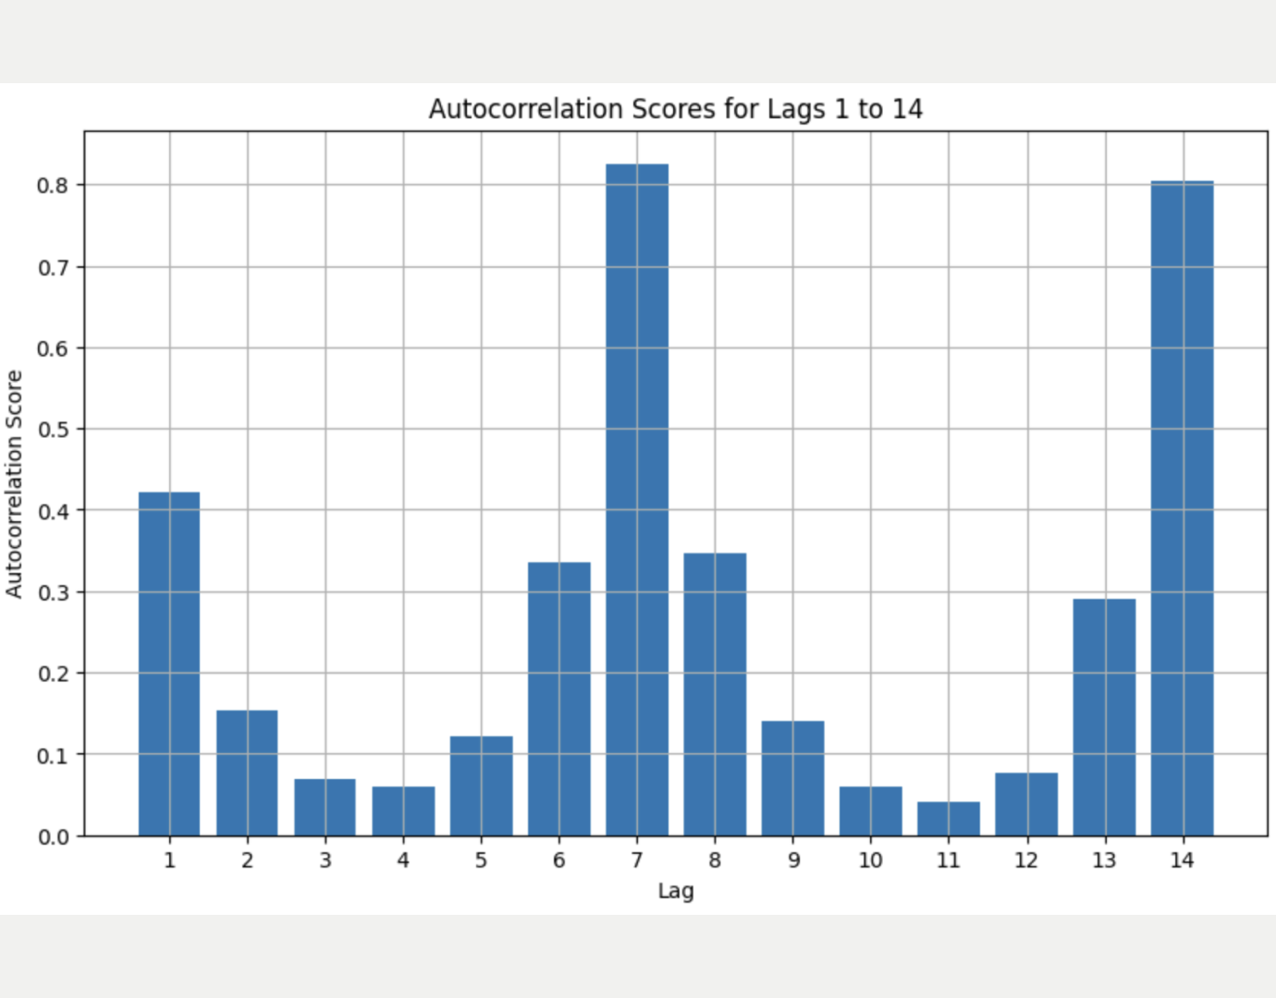Select the bar for lag 13

1104,718
